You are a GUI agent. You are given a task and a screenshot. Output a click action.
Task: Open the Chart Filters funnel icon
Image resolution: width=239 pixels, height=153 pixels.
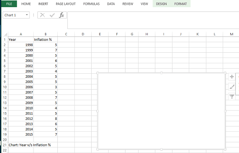[232, 96]
